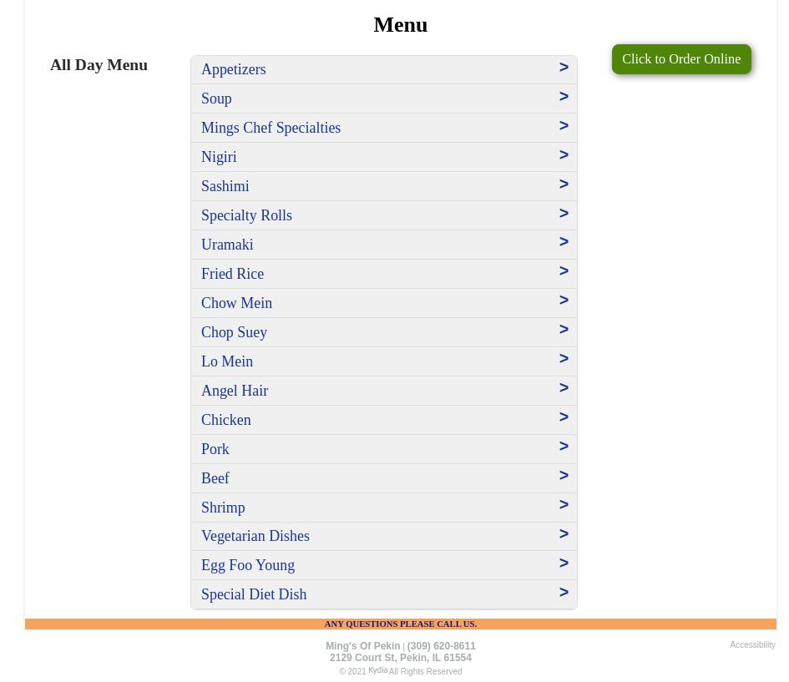Click the arrow icon for Specialty Rolls
The height and width of the screenshot is (682, 789).
[x=564, y=214]
